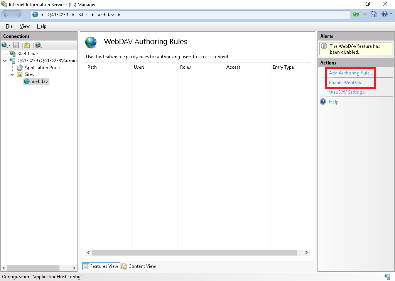Open the View menu
This screenshot has height=281, width=395.
pyautogui.click(x=25, y=26)
